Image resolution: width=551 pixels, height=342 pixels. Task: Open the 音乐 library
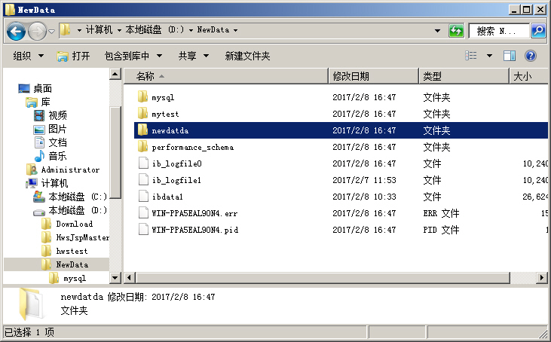click(57, 156)
